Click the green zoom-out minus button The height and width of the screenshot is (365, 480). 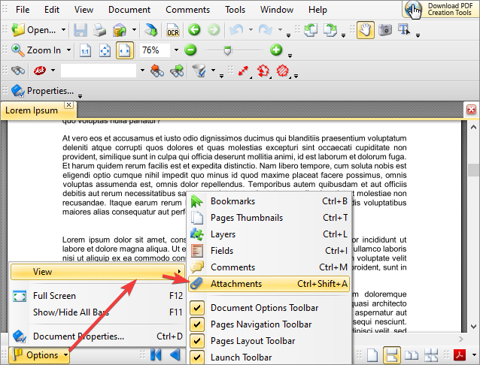[190, 50]
